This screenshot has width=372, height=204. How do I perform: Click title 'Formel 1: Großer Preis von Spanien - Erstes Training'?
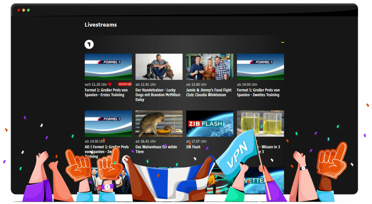[x=106, y=93]
